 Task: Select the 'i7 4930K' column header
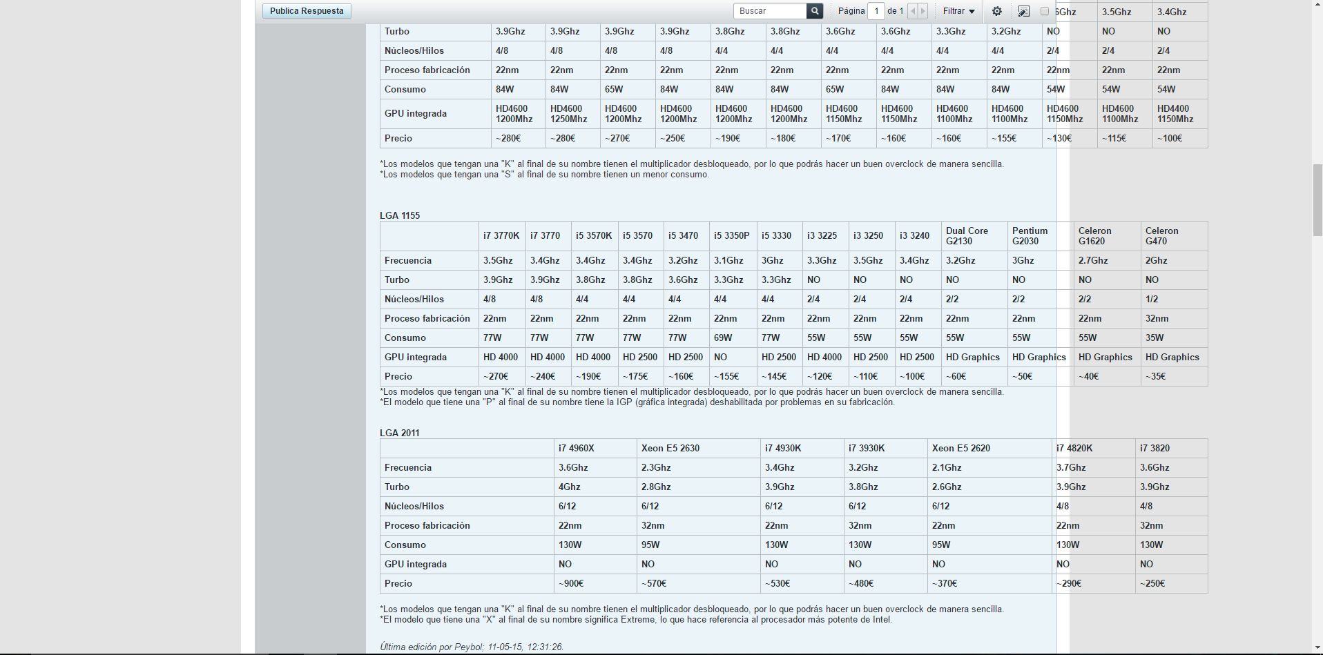coord(802,449)
